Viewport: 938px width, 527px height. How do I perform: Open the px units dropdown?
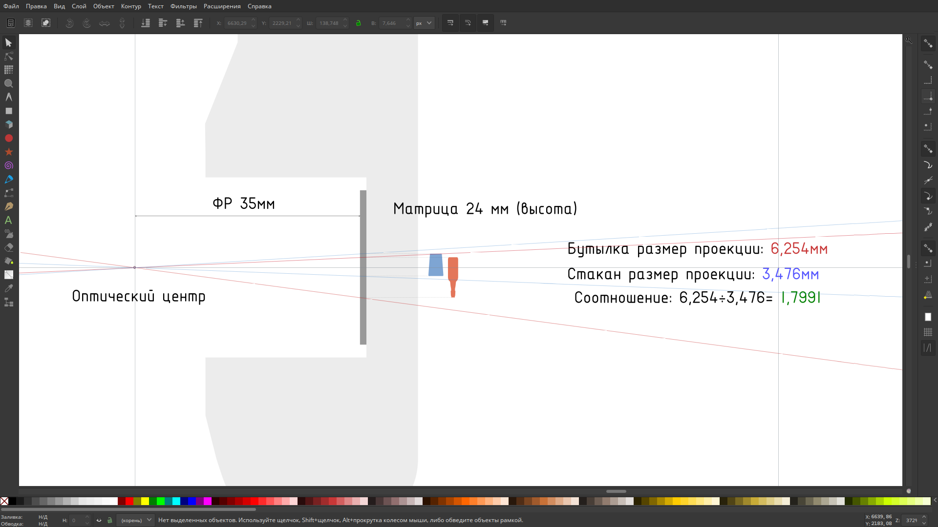coord(424,23)
